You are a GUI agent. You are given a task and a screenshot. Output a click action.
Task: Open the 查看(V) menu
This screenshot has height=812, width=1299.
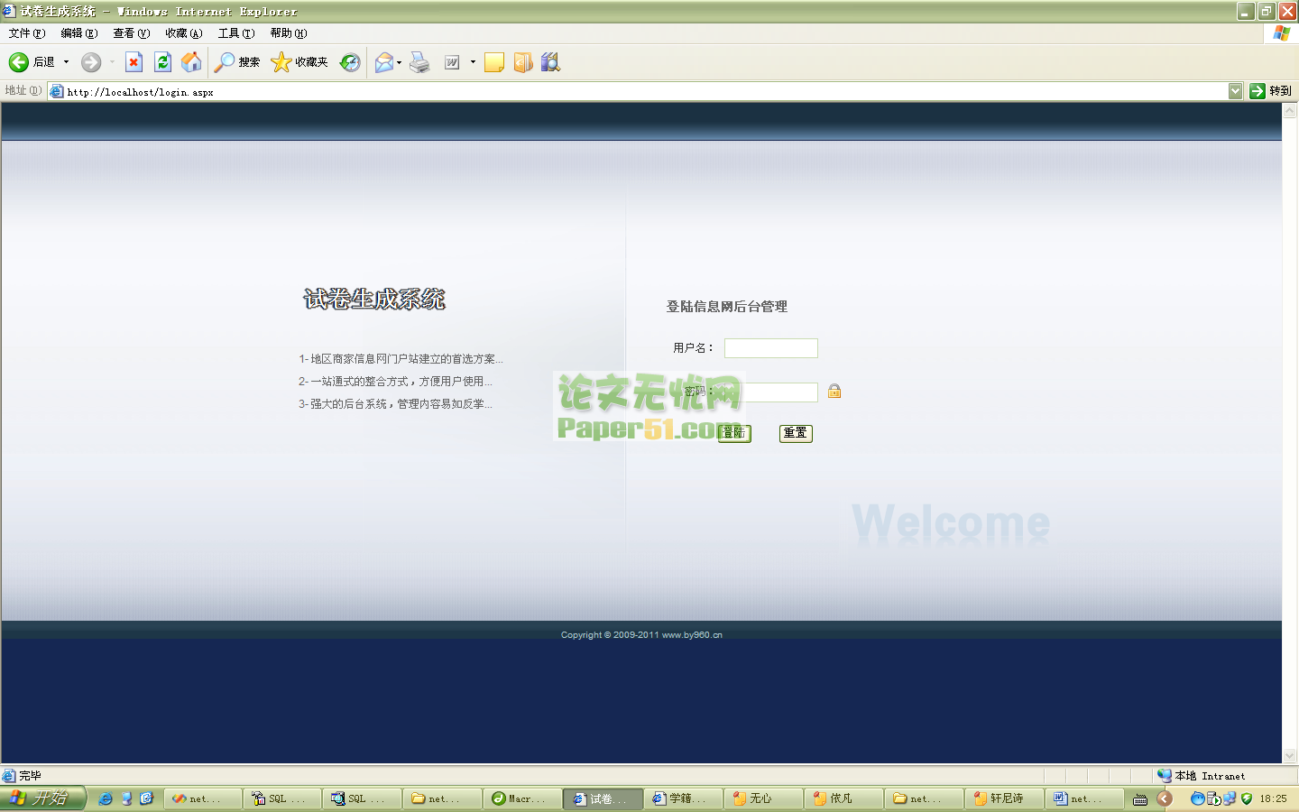(132, 33)
